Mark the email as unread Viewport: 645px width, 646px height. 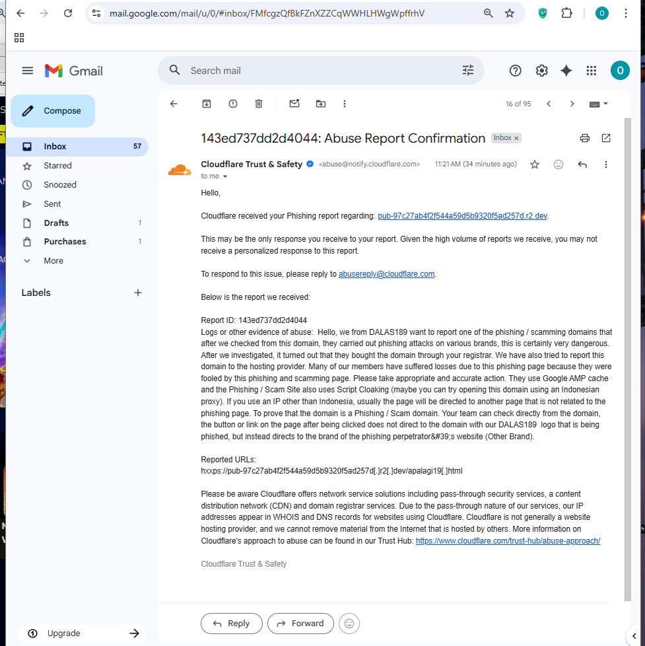[294, 104]
